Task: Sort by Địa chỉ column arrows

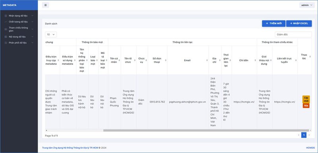Action: tap(220, 60)
